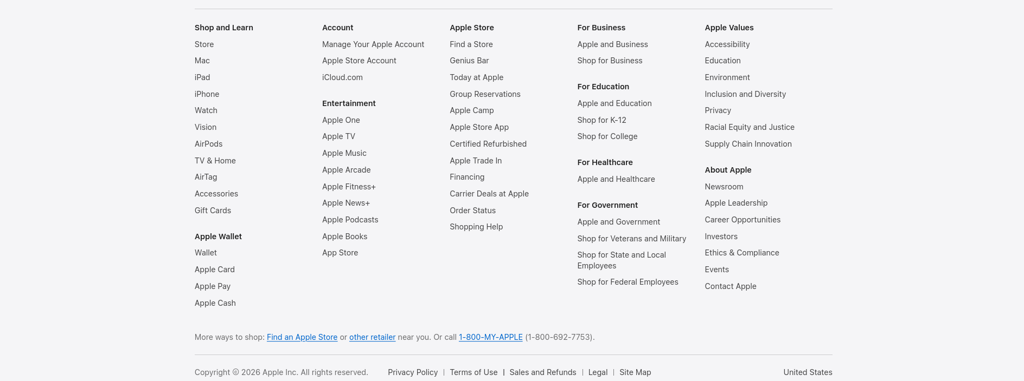Click Shop for State and Local Employees
The image size is (1024, 381).
621,260
